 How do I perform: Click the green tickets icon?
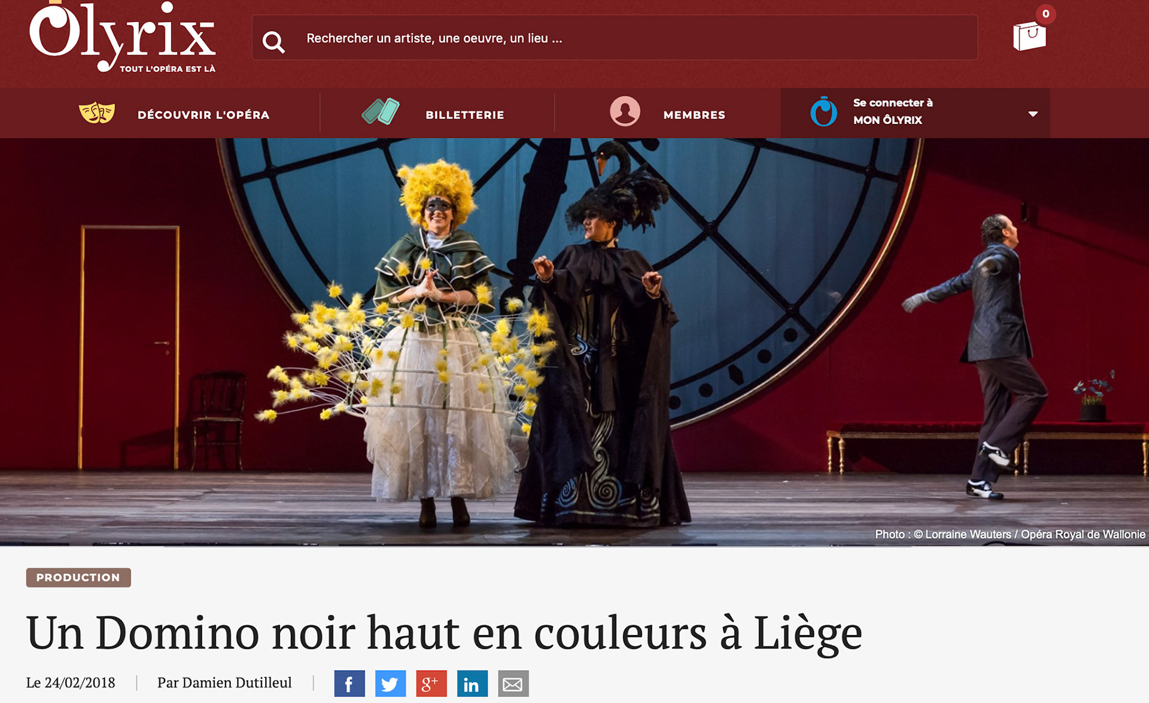pos(381,112)
